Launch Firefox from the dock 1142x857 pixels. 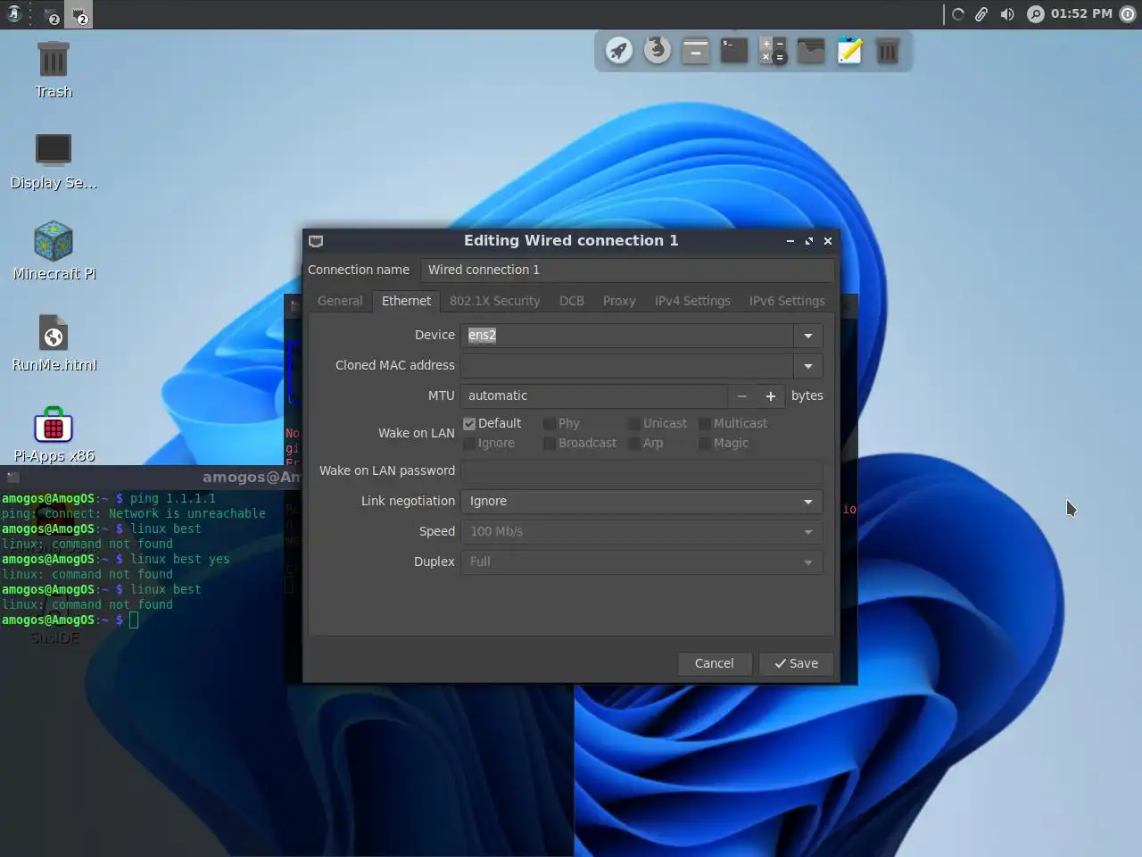click(658, 50)
